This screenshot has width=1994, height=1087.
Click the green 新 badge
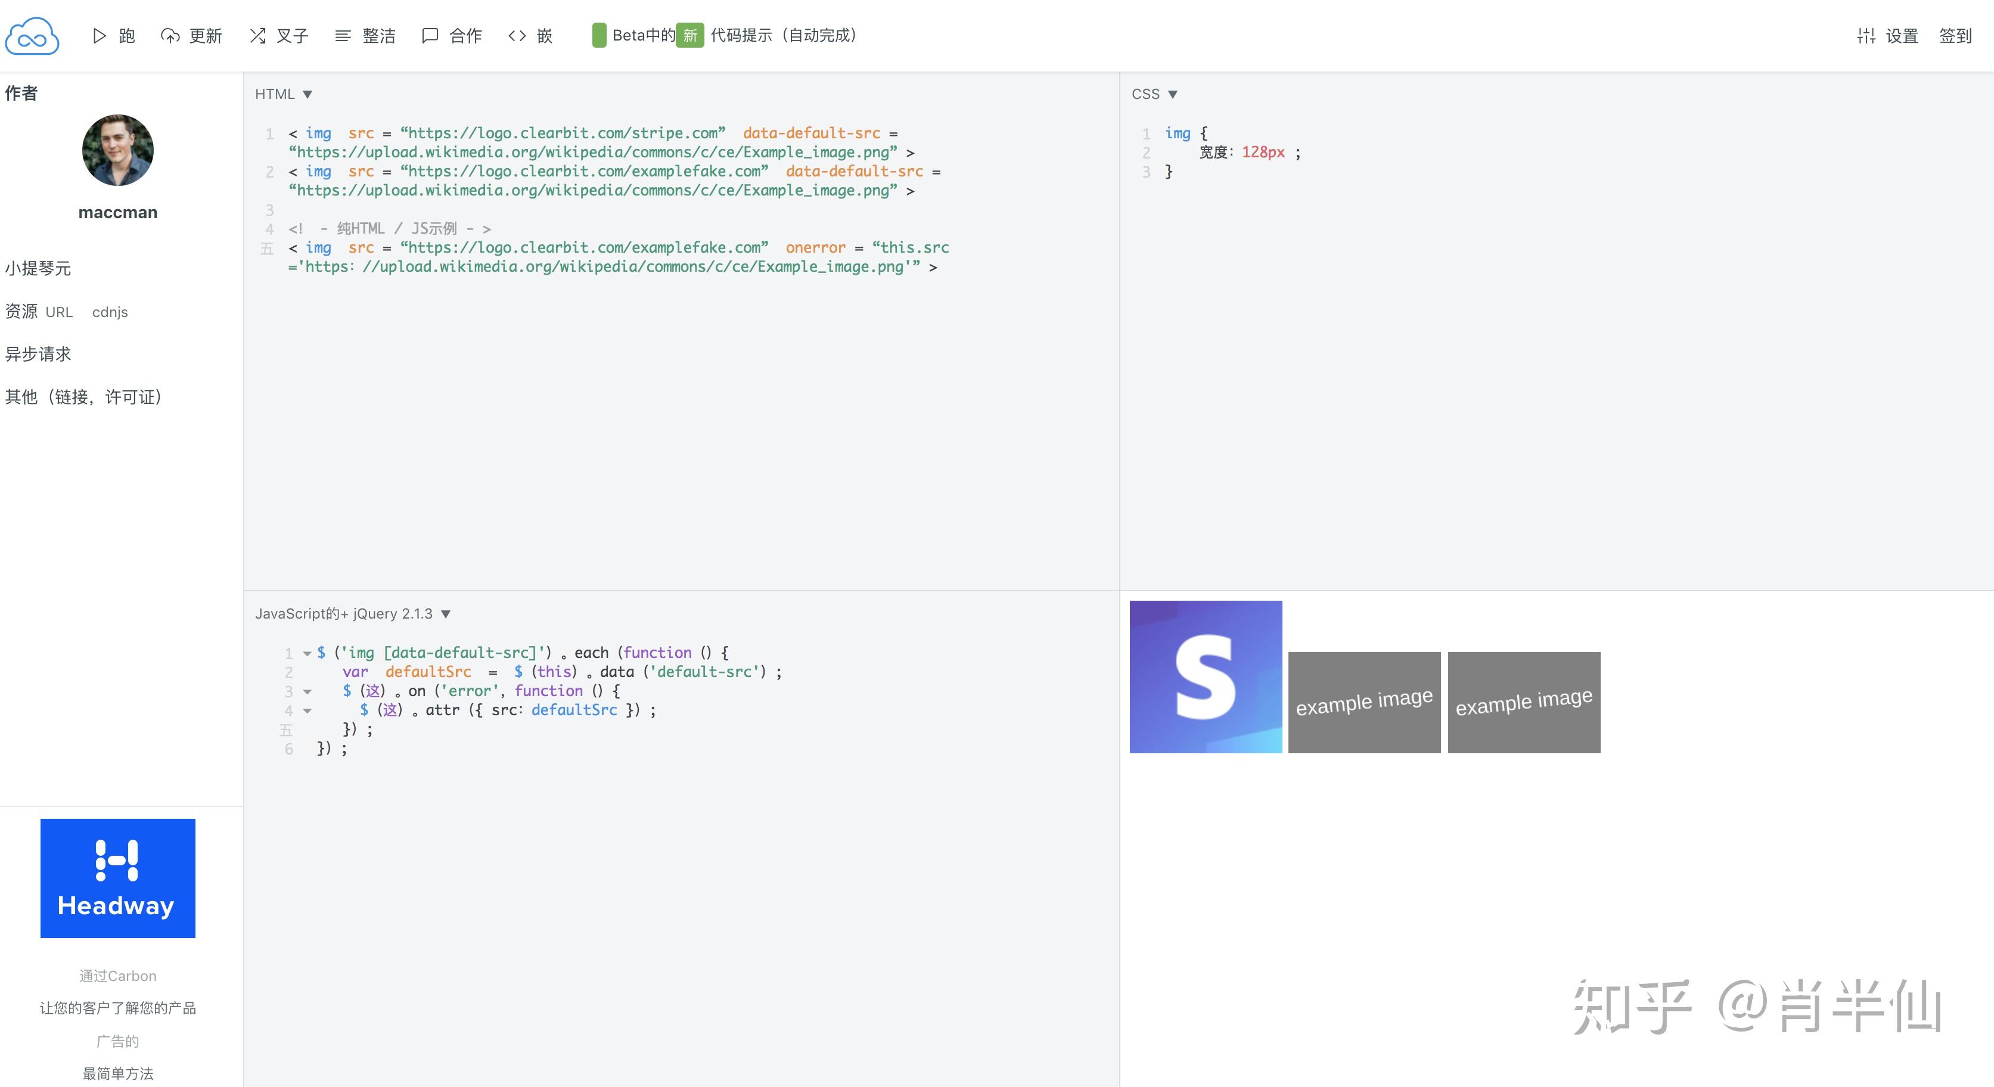[689, 36]
